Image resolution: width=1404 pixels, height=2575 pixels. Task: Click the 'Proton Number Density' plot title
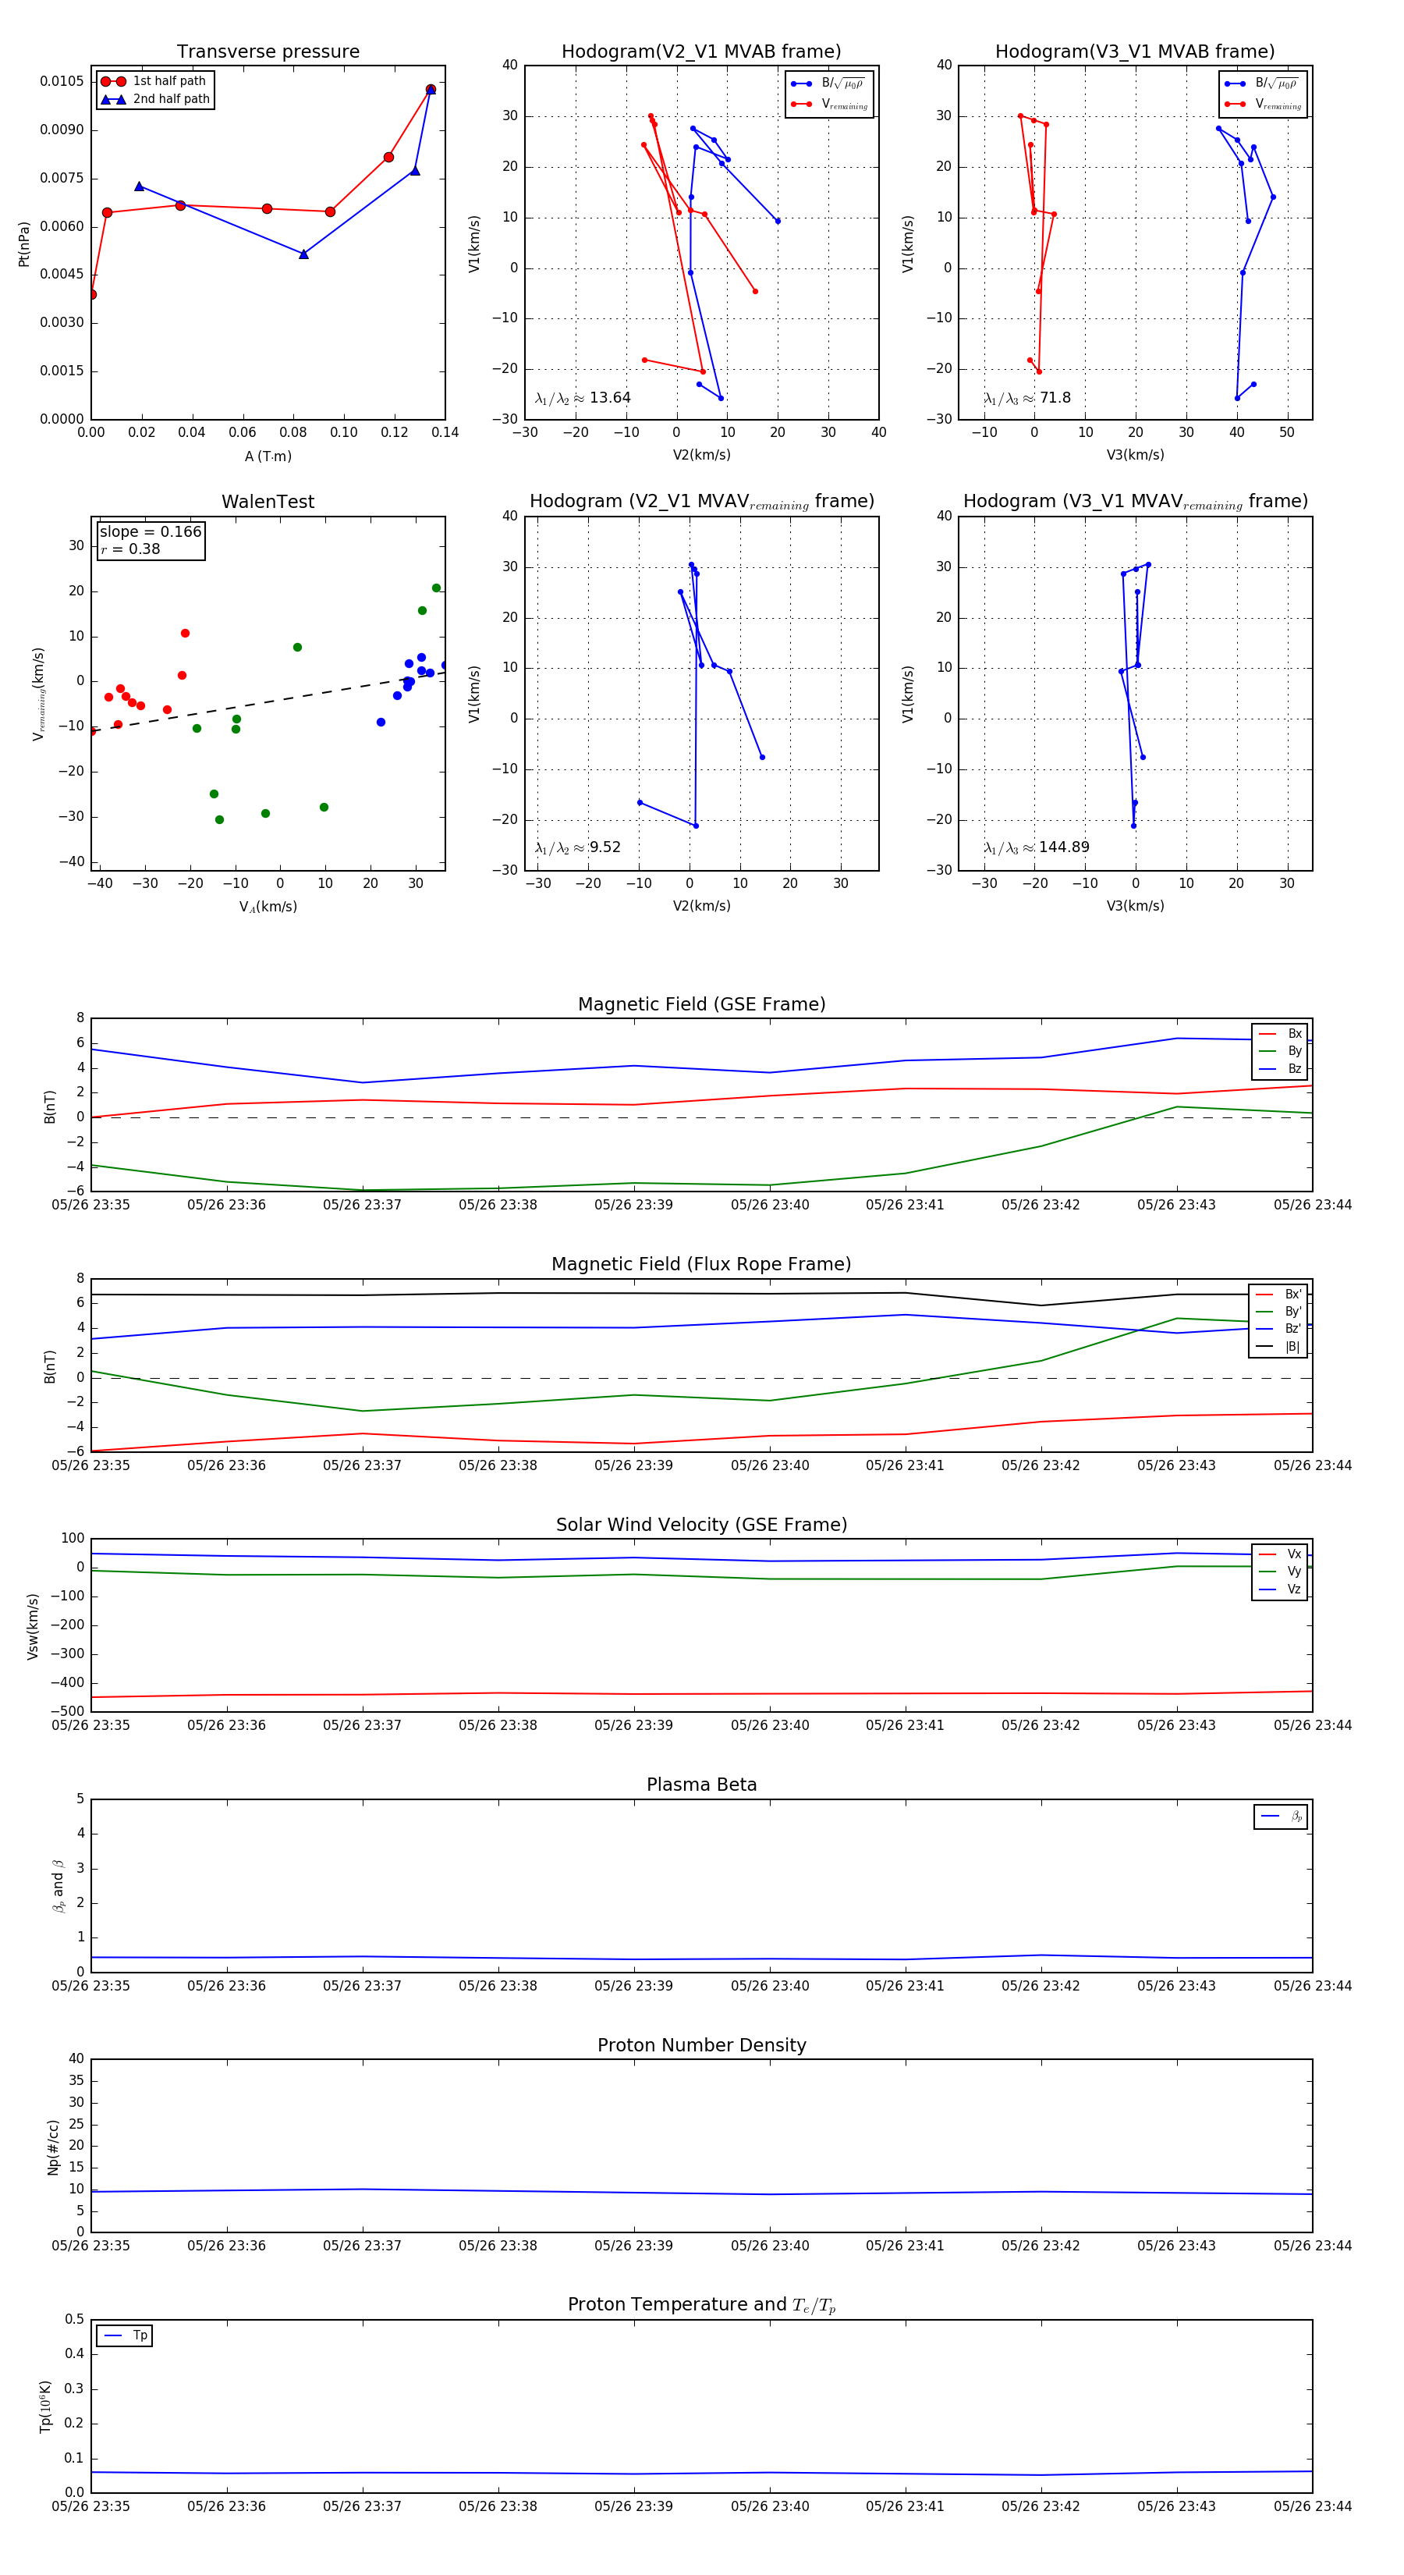click(701, 2045)
